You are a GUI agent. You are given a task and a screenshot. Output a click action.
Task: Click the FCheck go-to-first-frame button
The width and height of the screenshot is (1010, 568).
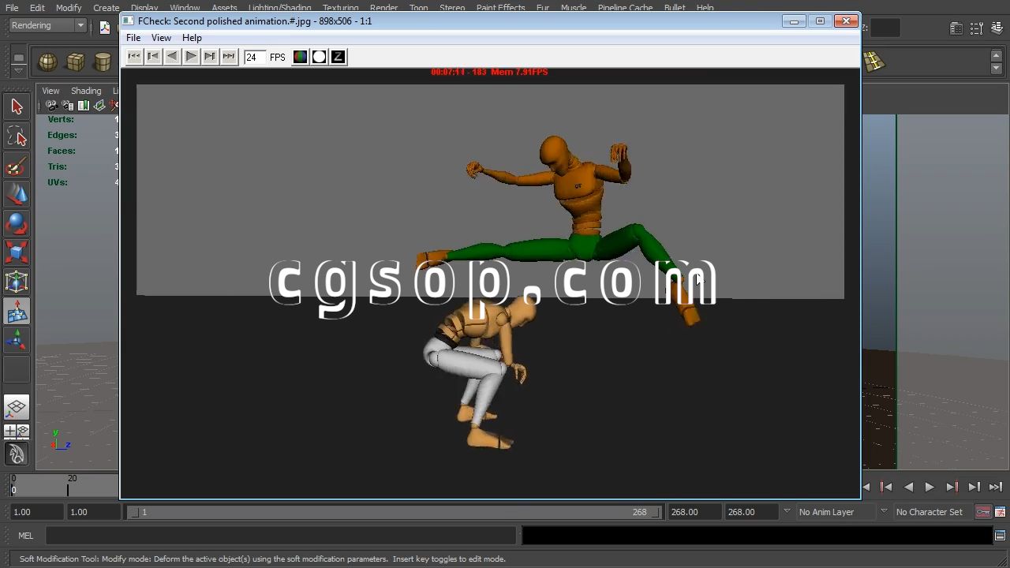[x=134, y=57]
